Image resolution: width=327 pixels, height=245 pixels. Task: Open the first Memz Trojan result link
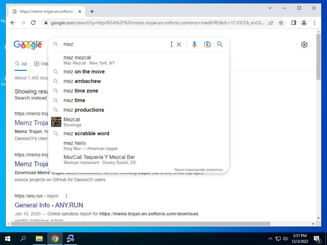pos(31,123)
